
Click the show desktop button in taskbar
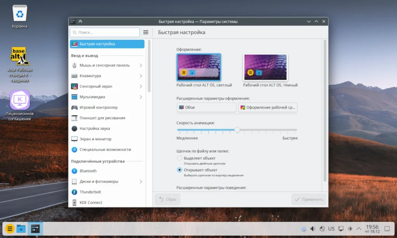(x=387, y=229)
